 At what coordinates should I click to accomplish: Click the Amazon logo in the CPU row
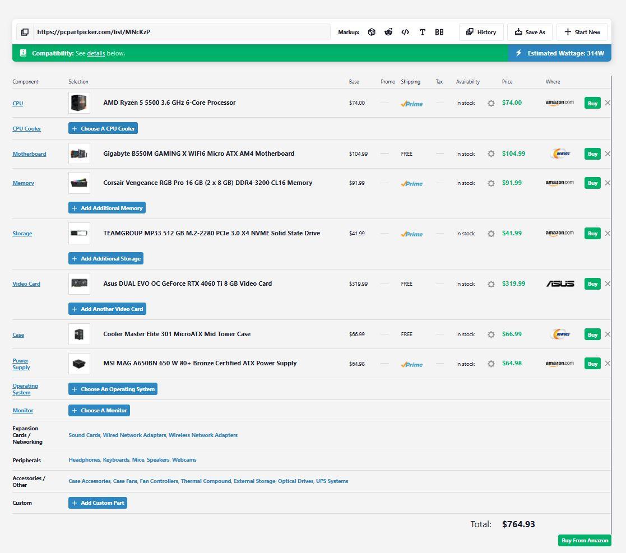[560, 103]
